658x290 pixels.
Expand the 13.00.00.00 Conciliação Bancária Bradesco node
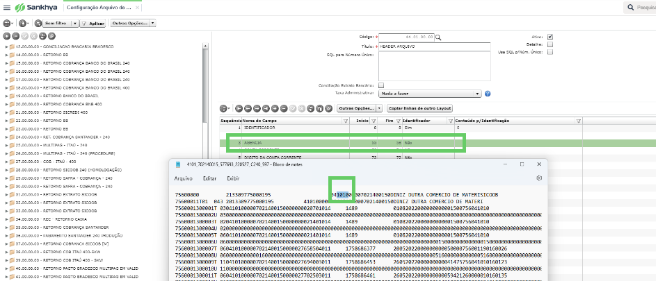point(7,46)
